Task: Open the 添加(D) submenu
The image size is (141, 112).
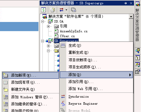Action: 96,75
